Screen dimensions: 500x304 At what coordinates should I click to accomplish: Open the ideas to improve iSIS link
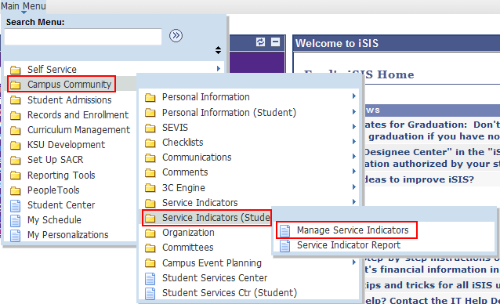(419, 179)
